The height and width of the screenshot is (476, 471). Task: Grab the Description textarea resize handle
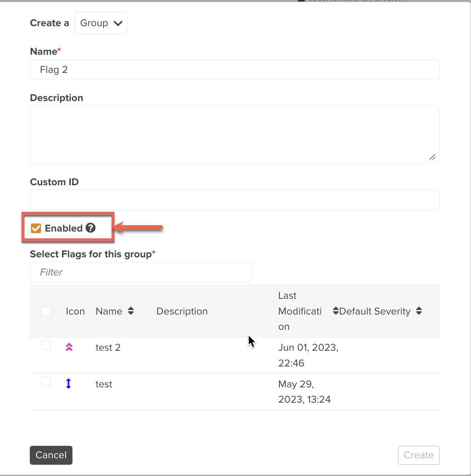click(x=432, y=157)
